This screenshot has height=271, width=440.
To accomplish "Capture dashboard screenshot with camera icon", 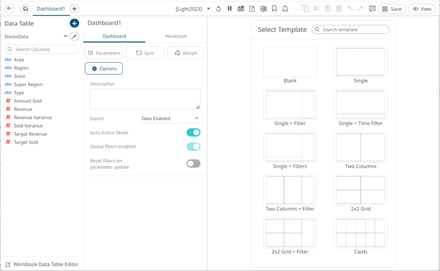I will (x=241, y=9).
